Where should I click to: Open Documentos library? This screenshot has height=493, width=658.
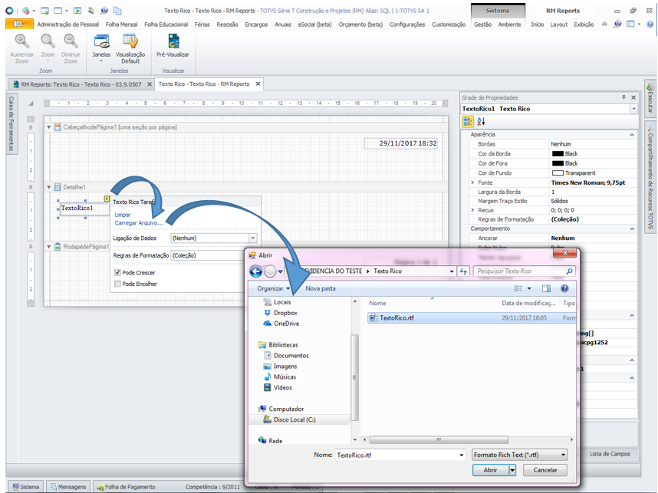point(291,356)
